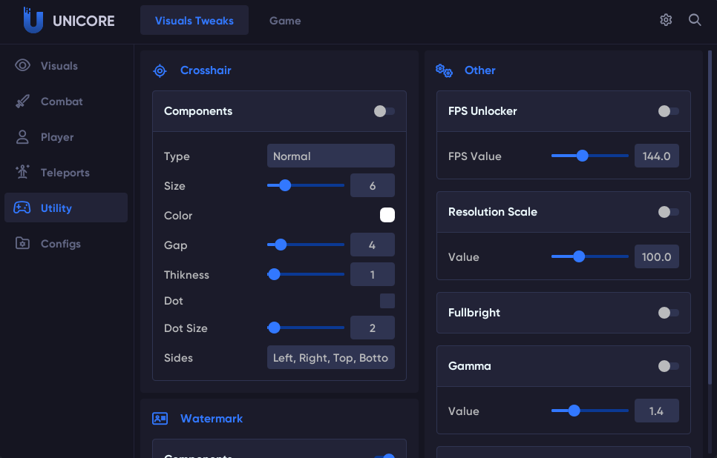The image size is (717, 458).
Task: Click the Player person icon
Action: click(23, 137)
